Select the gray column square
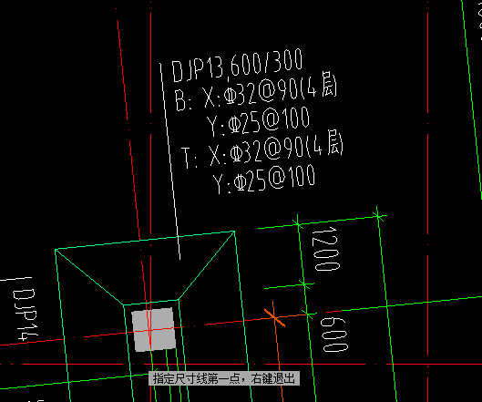Screen dimensions: 482x402 [154, 329]
